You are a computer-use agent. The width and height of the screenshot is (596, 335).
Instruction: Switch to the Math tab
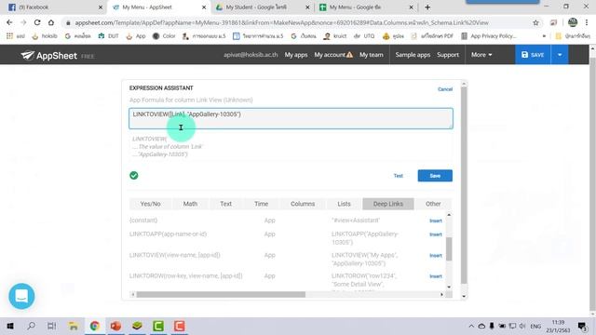coord(190,204)
